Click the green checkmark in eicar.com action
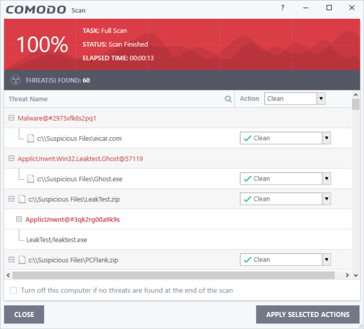 click(248, 138)
